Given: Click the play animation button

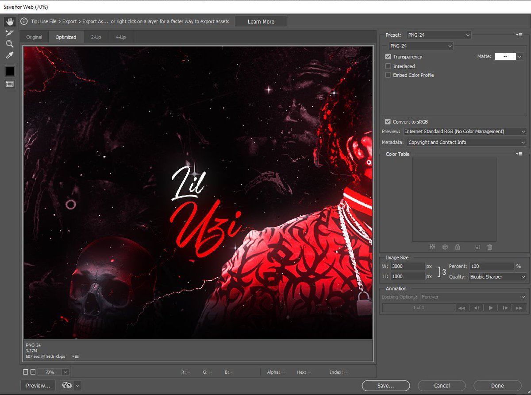Looking at the screenshot, I should [x=491, y=308].
